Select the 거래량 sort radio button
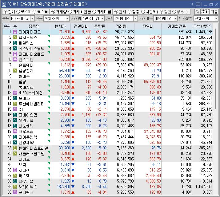This screenshot has width=220, height=197. coord(53,12)
